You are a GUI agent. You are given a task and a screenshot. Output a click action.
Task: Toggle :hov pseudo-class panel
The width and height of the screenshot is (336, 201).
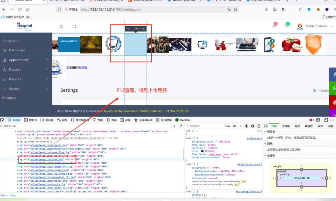228,126
